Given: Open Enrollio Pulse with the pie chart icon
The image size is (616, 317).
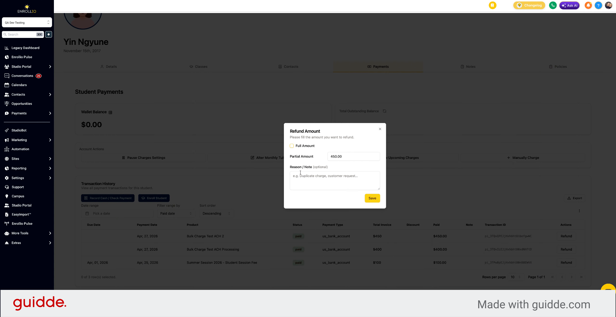Looking at the screenshot, I should pyautogui.click(x=22, y=57).
